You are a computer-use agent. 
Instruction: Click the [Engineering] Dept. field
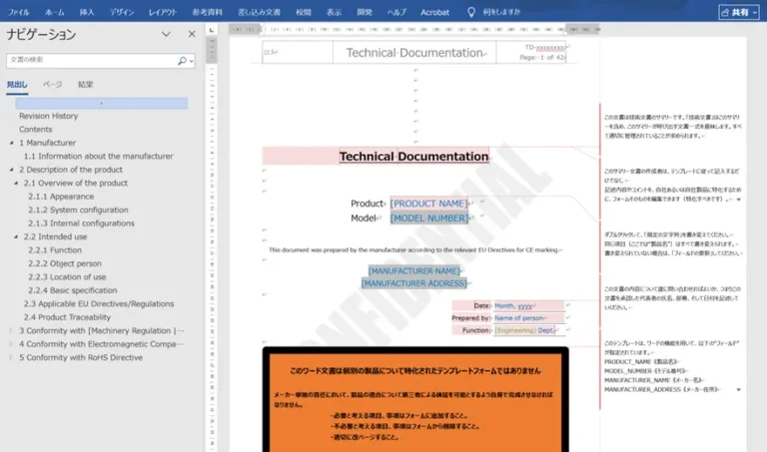point(524,330)
